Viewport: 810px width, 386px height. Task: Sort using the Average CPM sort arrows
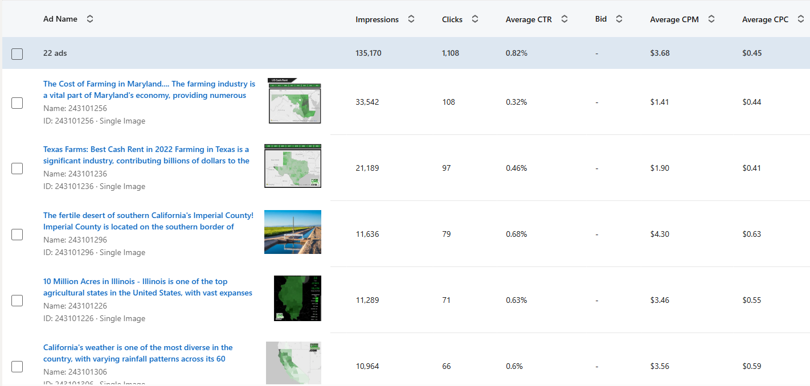[711, 19]
